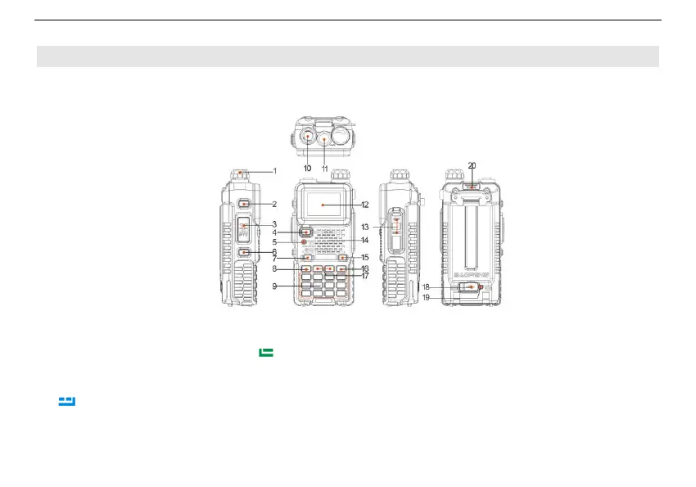Select callout number 4 in the diagram
The width and height of the screenshot is (696, 487).
tap(274, 232)
